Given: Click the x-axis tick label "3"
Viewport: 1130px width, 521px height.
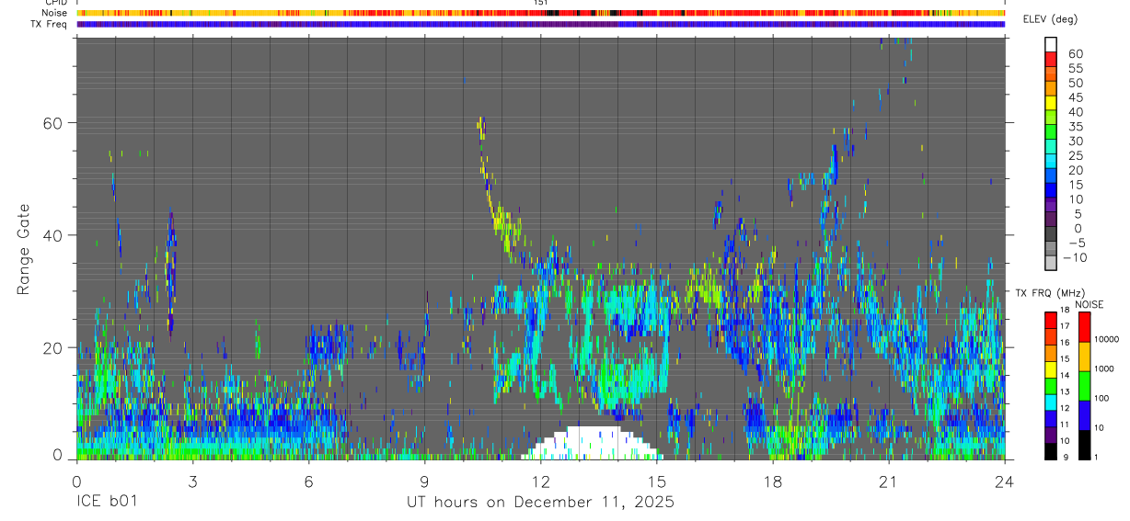Looking at the screenshot, I should tap(192, 482).
